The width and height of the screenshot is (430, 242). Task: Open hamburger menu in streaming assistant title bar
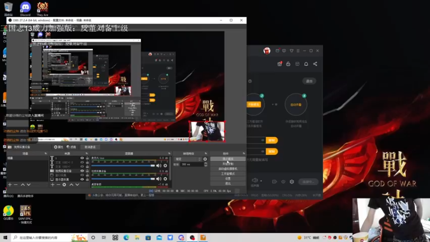[x=298, y=51]
